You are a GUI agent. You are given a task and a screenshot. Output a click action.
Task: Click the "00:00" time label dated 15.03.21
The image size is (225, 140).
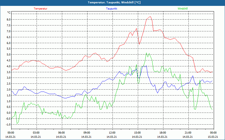tap(213, 133)
